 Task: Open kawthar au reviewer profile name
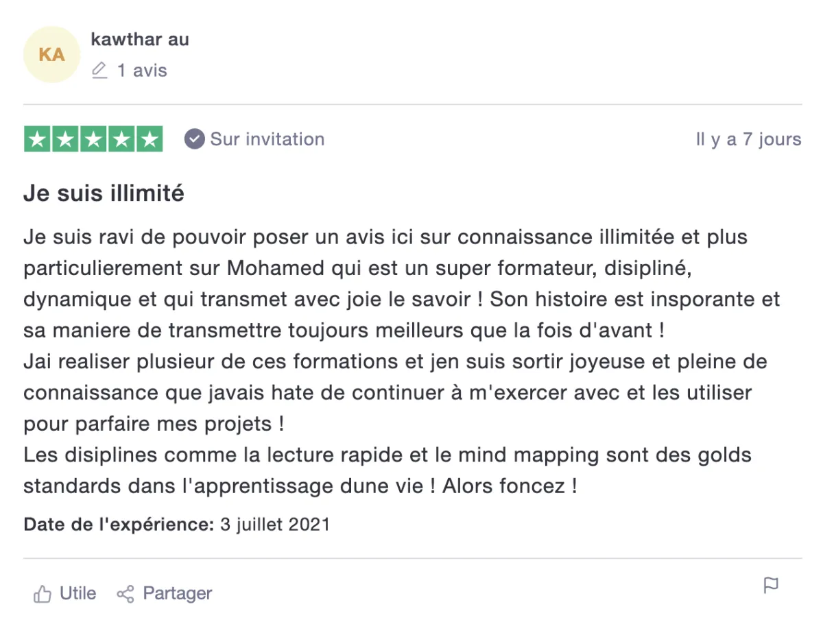tap(140, 40)
